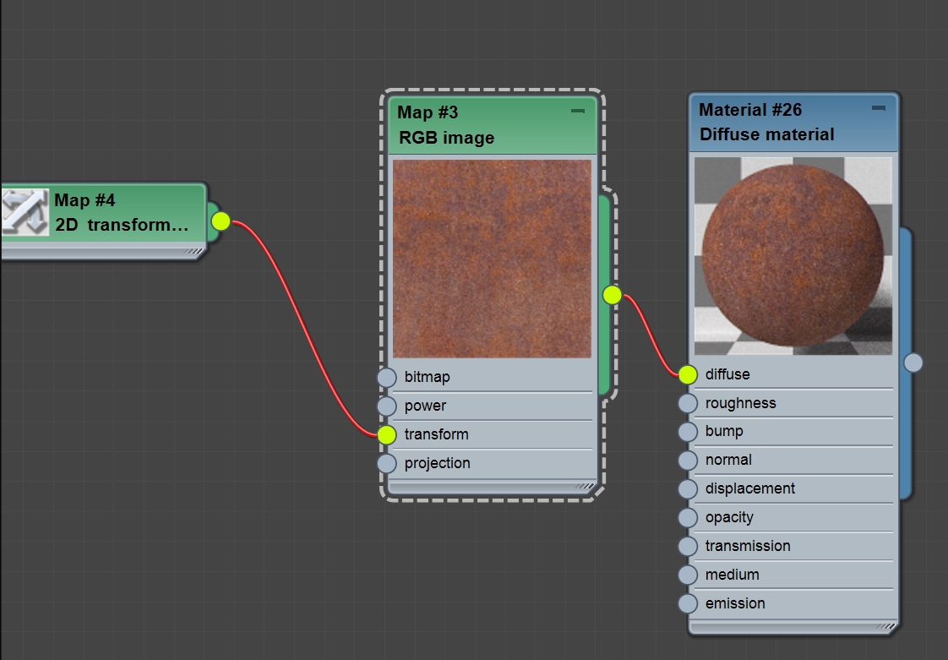Image resolution: width=948 pixels, height=660 pixels.
Task: Click the 'normal' label on Material #26
Action: pyautogui.click(x=728, y=460)
